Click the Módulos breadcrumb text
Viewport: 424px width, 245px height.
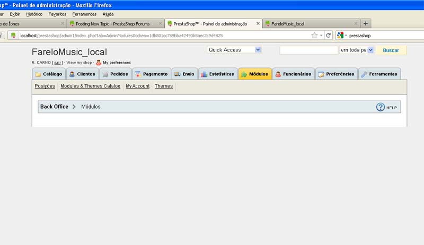point(91,107)
